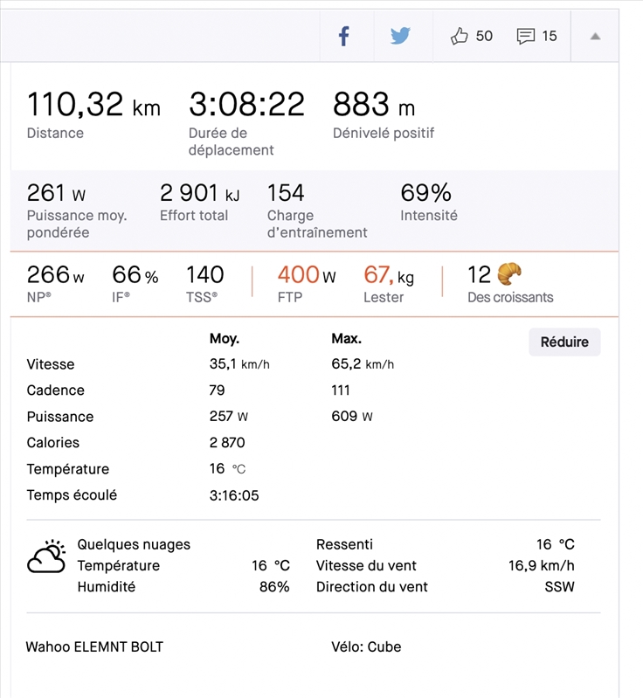Share activity on Twitter

(x=400, y=36)
